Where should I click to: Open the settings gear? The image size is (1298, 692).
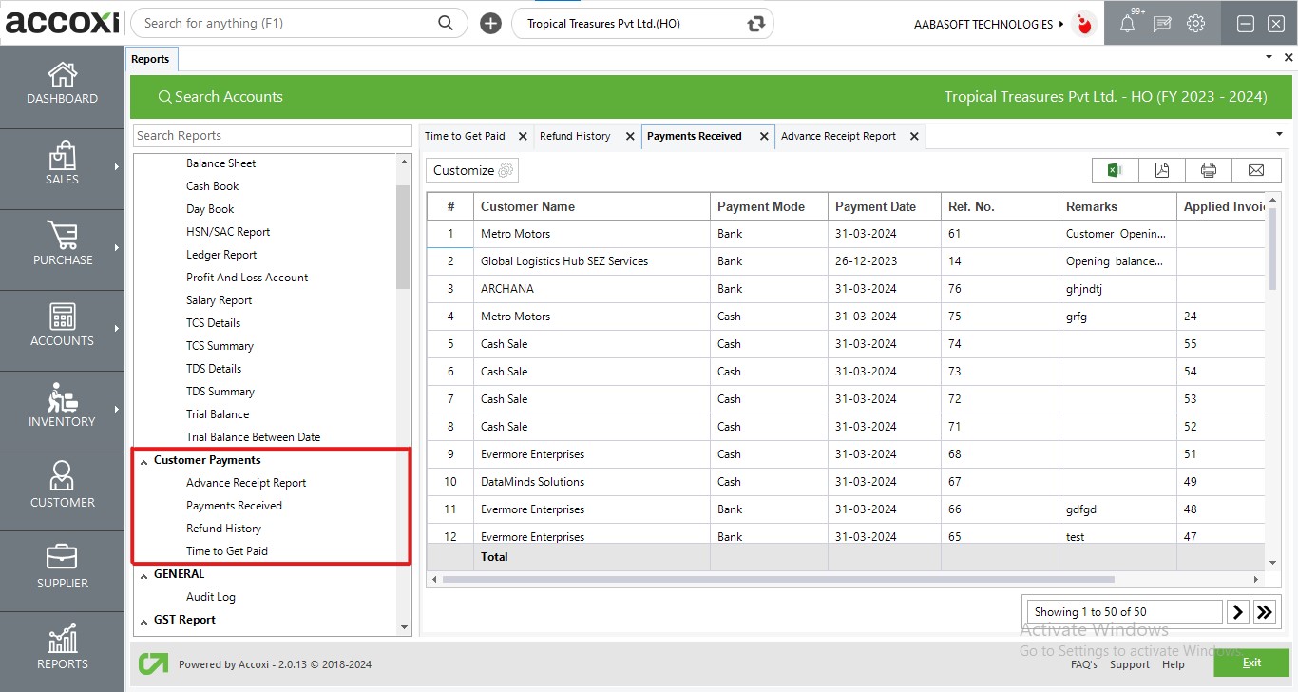click(1194, 24)
